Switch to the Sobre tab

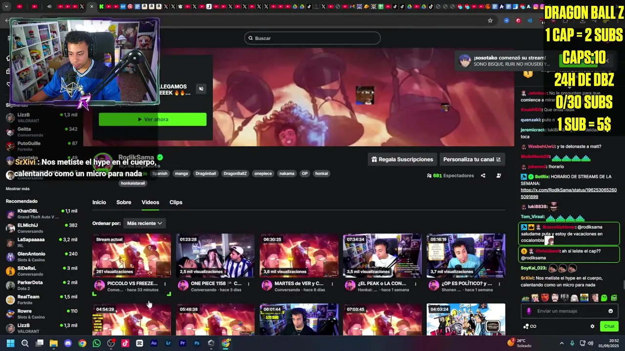(124, 202)
